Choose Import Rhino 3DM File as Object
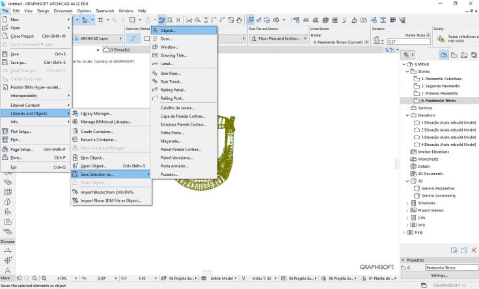 pos(111,200)
